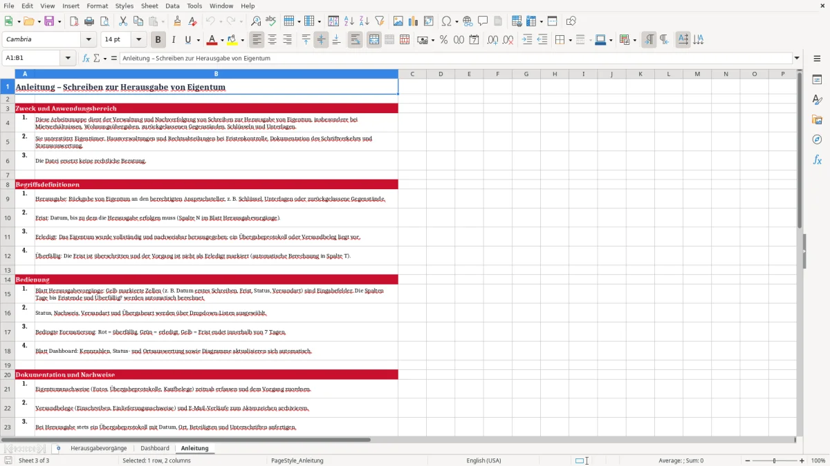Print the spreadsheet
The height and width of the screenshot is (466, 830).
tap(89, 21)
